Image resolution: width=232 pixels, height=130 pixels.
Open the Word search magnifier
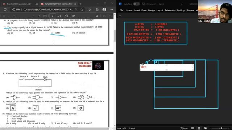(182, 4)
